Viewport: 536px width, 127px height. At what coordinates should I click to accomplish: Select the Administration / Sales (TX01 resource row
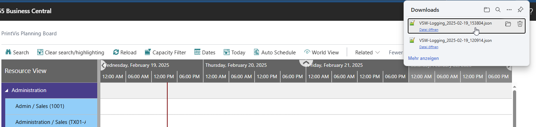51,121
